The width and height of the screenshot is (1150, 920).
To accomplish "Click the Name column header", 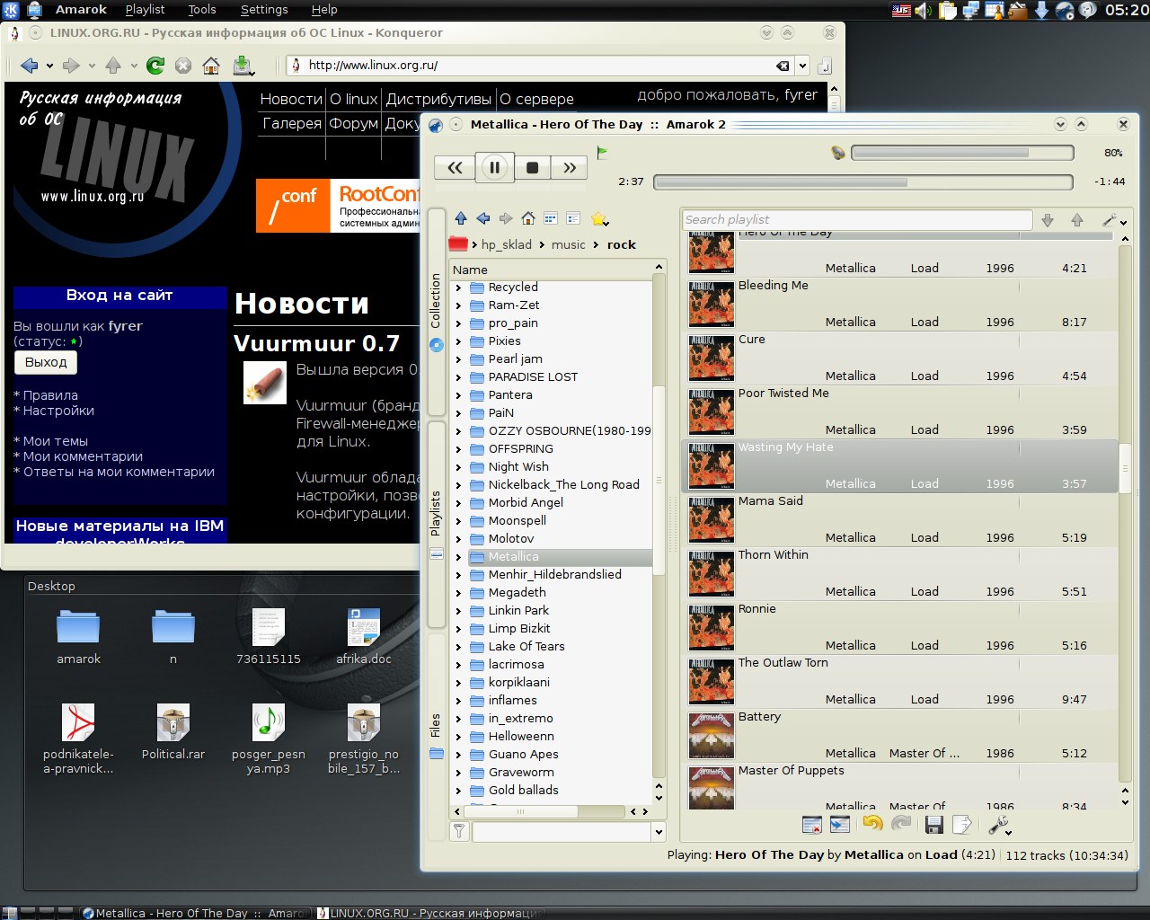I will pos(551,270).
